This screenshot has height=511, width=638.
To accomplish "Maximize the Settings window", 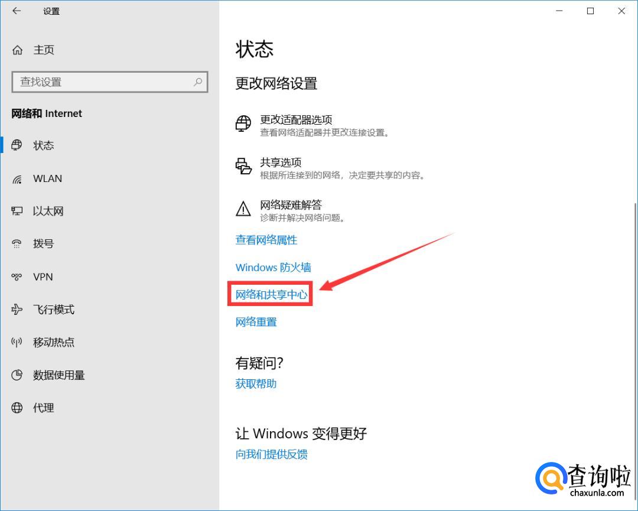I will coord(590,11).
